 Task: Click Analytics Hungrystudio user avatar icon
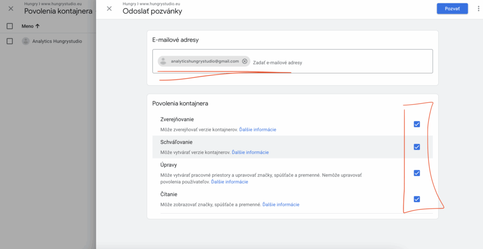(x=25, y=41)
